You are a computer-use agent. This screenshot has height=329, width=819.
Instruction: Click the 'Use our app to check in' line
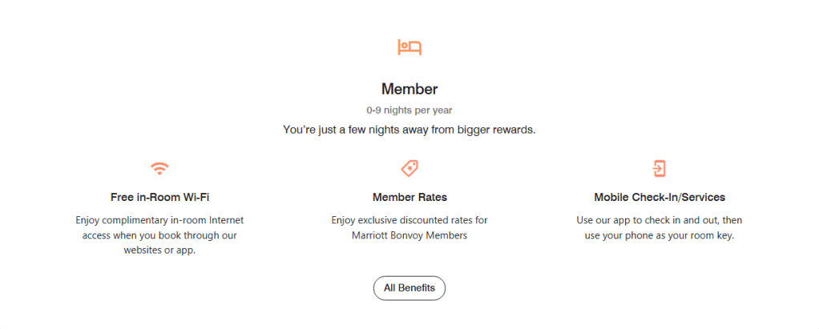pyautogui.click(x=660, y=220)
